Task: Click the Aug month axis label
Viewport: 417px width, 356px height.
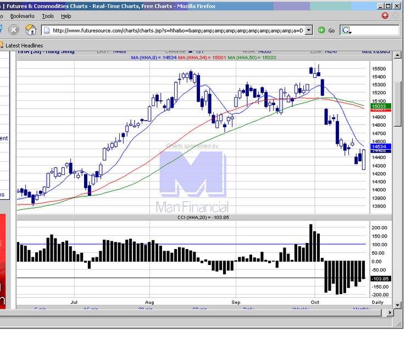Action: (149, 302)
